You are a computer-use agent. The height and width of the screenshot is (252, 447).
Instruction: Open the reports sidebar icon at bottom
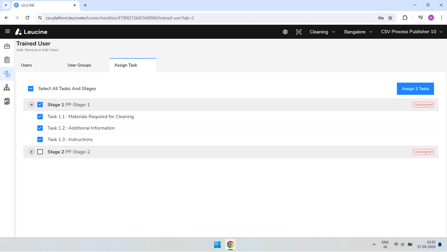(x=7, y=101)
